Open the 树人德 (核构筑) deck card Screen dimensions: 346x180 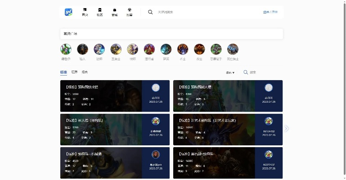coord(101,129)
